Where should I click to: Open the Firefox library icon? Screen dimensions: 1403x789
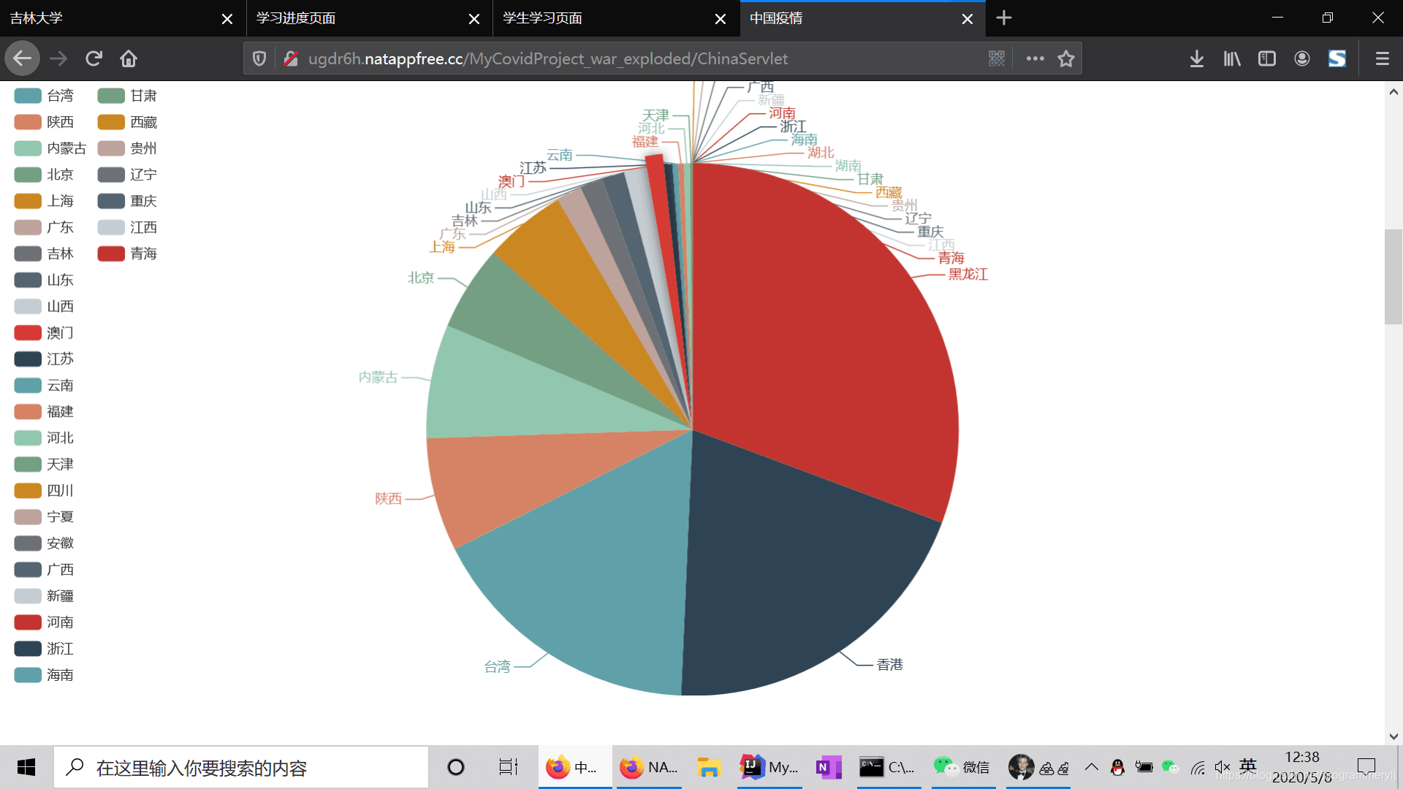pos(1232,58)
